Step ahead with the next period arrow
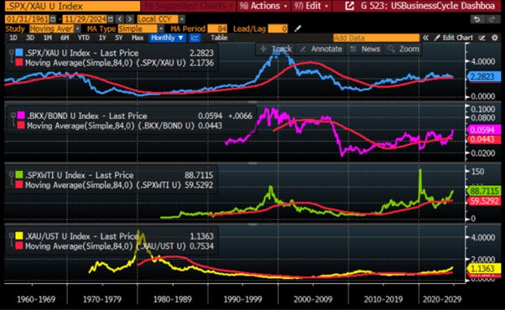 (x=130, y=19)
